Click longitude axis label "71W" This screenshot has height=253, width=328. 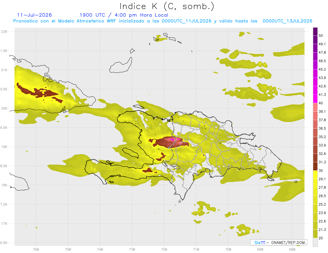coord(196,249)
